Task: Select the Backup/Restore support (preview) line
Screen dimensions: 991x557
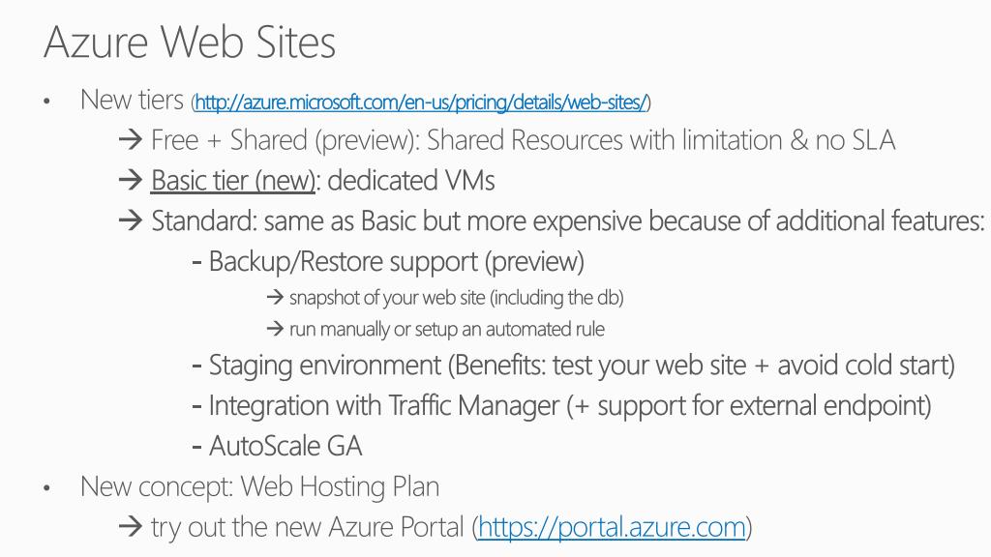Action: 388,261
